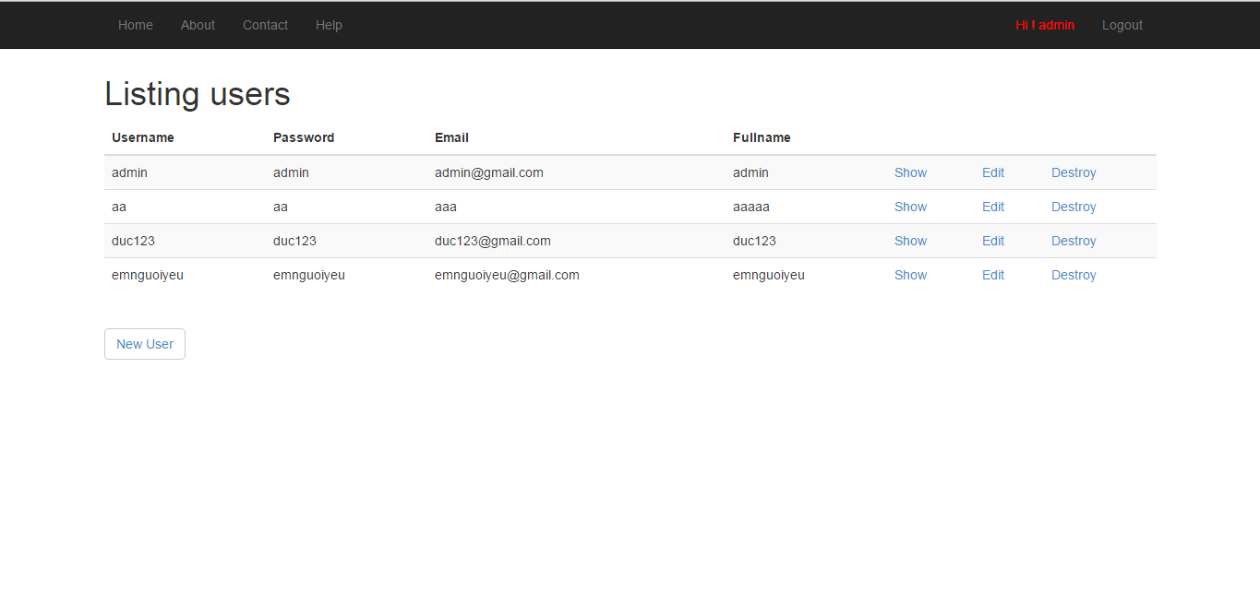Image resolution: width=1260 pixels, height=593 pixels.
Task: Show details for the admin user
Action: 910,172
